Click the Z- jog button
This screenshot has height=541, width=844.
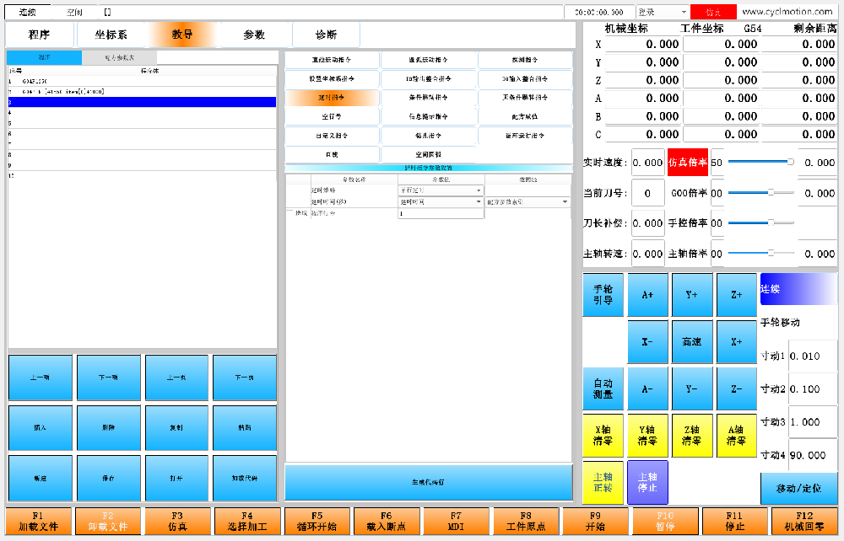(736, 389)
